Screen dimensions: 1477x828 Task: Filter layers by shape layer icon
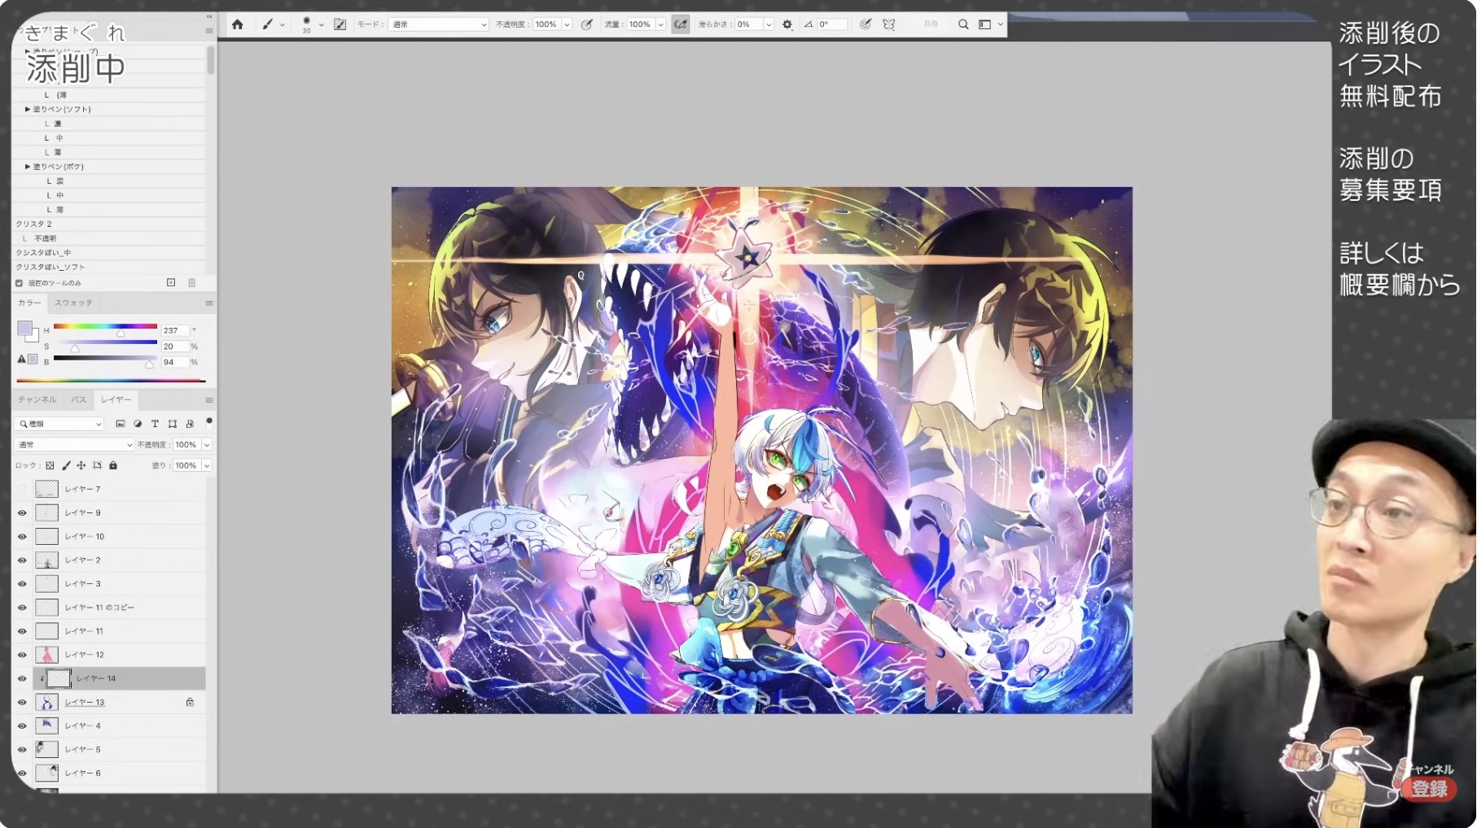pos(173,424)
